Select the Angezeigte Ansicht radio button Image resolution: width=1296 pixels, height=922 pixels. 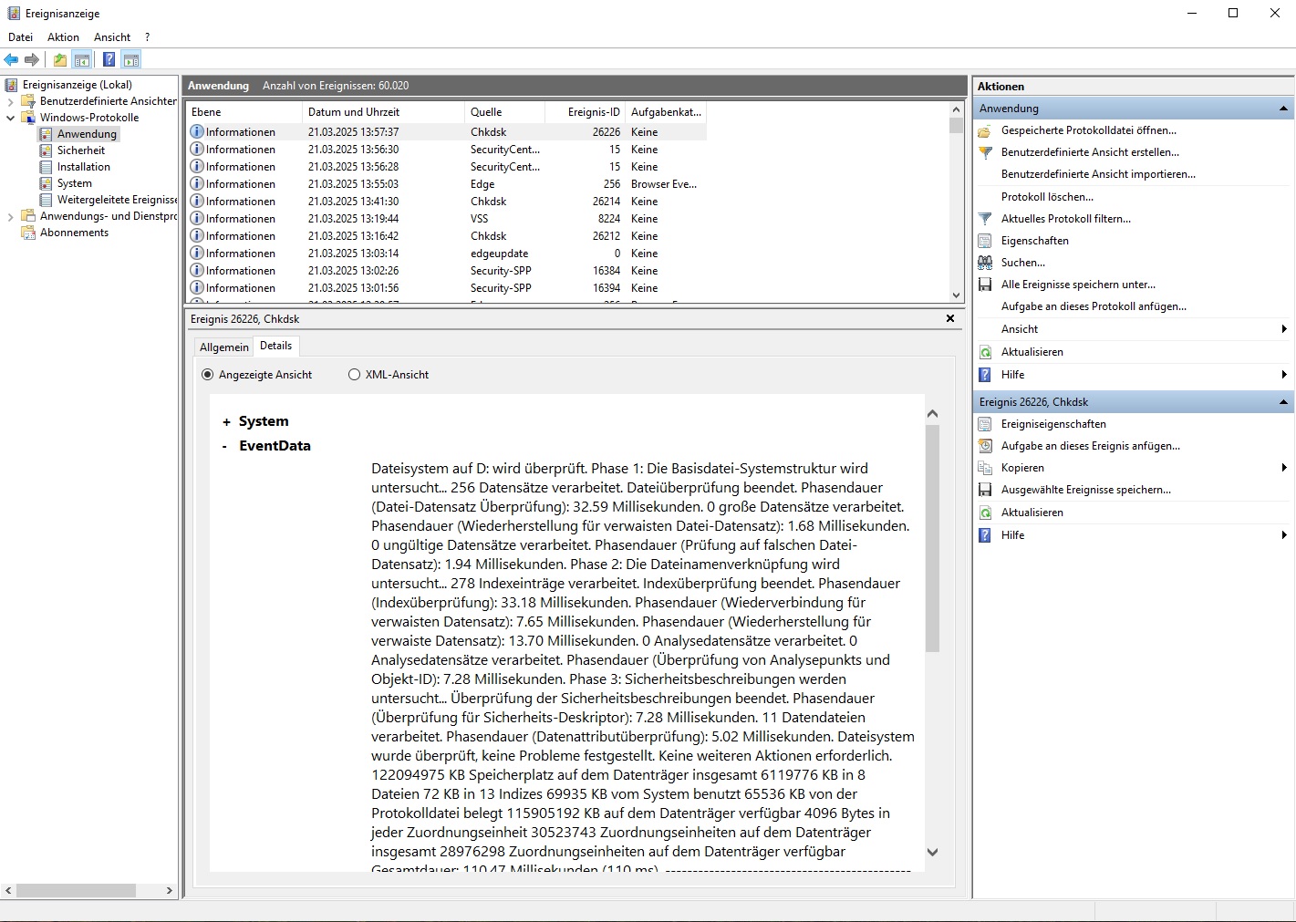pos(208,375)
